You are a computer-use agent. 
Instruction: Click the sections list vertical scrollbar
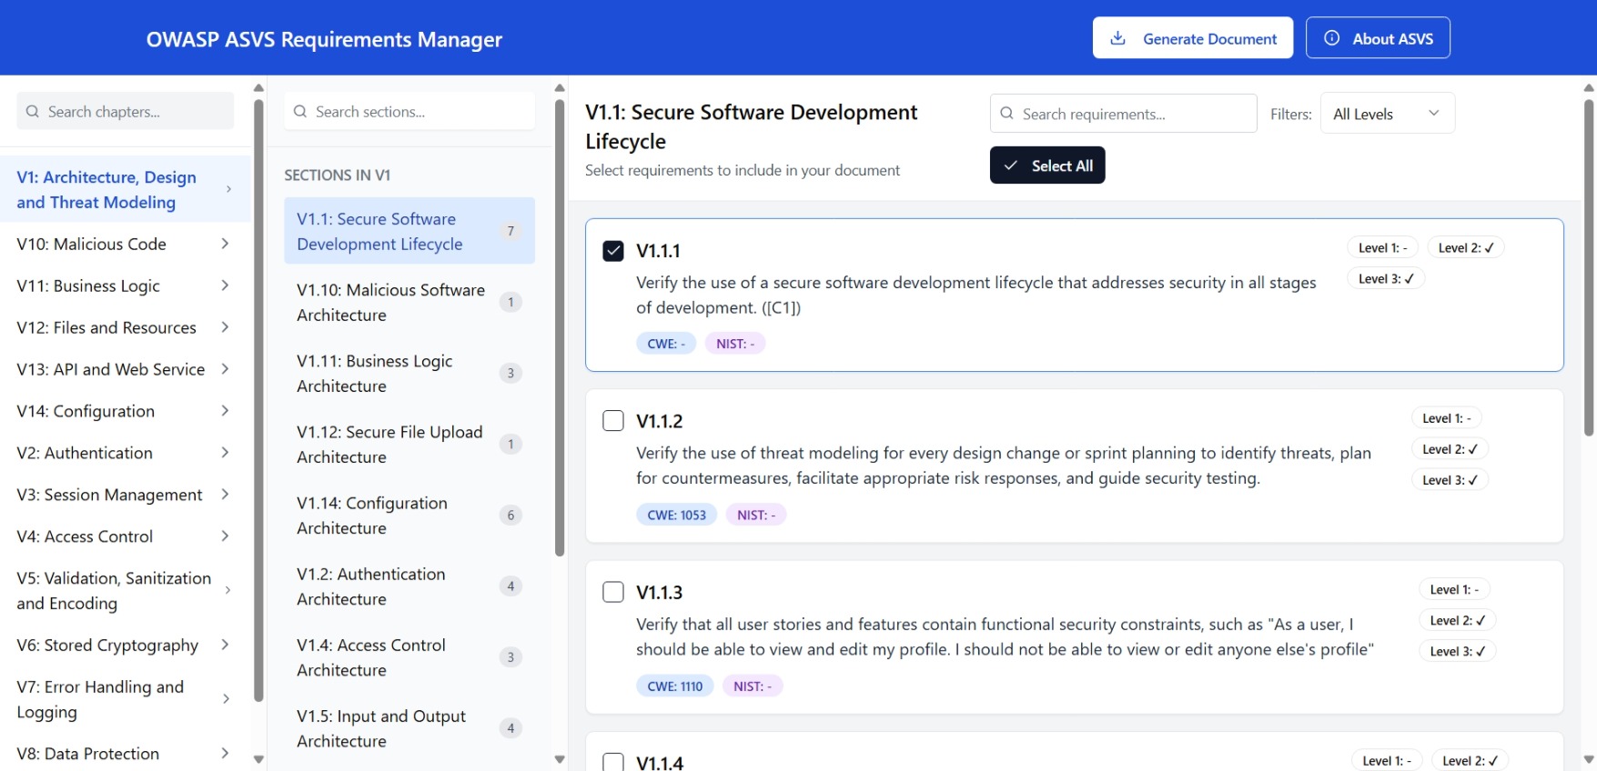coord(560,327)
